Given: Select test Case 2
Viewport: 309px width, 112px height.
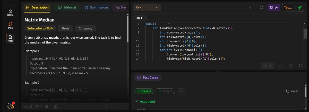Looking at the screenshot, I should (165, 91).
